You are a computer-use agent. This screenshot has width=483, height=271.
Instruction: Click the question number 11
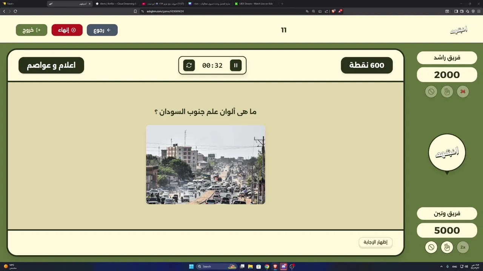[284, 30]
